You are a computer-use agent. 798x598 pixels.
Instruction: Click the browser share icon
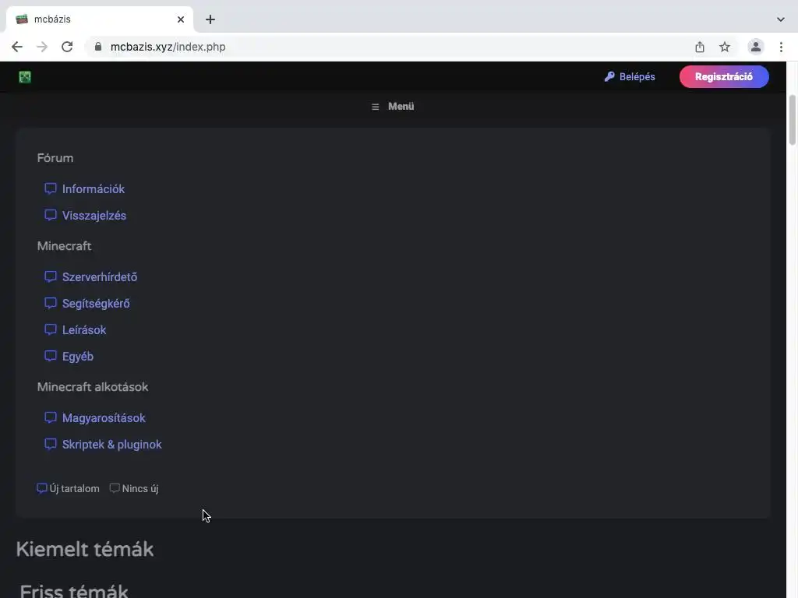[x=700, y=47]
